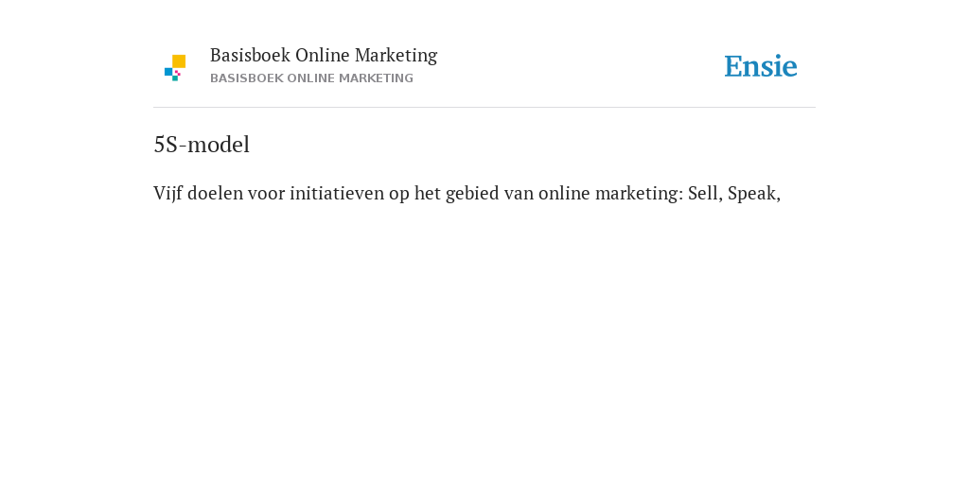Screen dimensions: 969x484
Task: Click the teal square at the logo bottom
Action: tap(175, 78)
